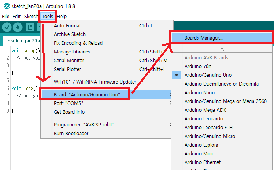Screen dimensions: 274x170
Task: Click the "void loop()" code line
Action: [x=25, y=88]
